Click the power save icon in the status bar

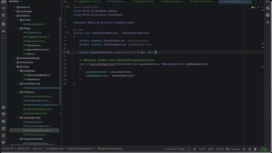195,149
